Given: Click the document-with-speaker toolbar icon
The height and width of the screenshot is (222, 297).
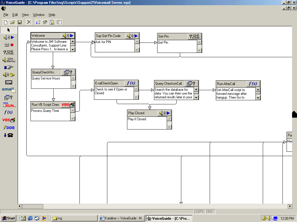Looking at the screenshot, I should pos(52,22).
